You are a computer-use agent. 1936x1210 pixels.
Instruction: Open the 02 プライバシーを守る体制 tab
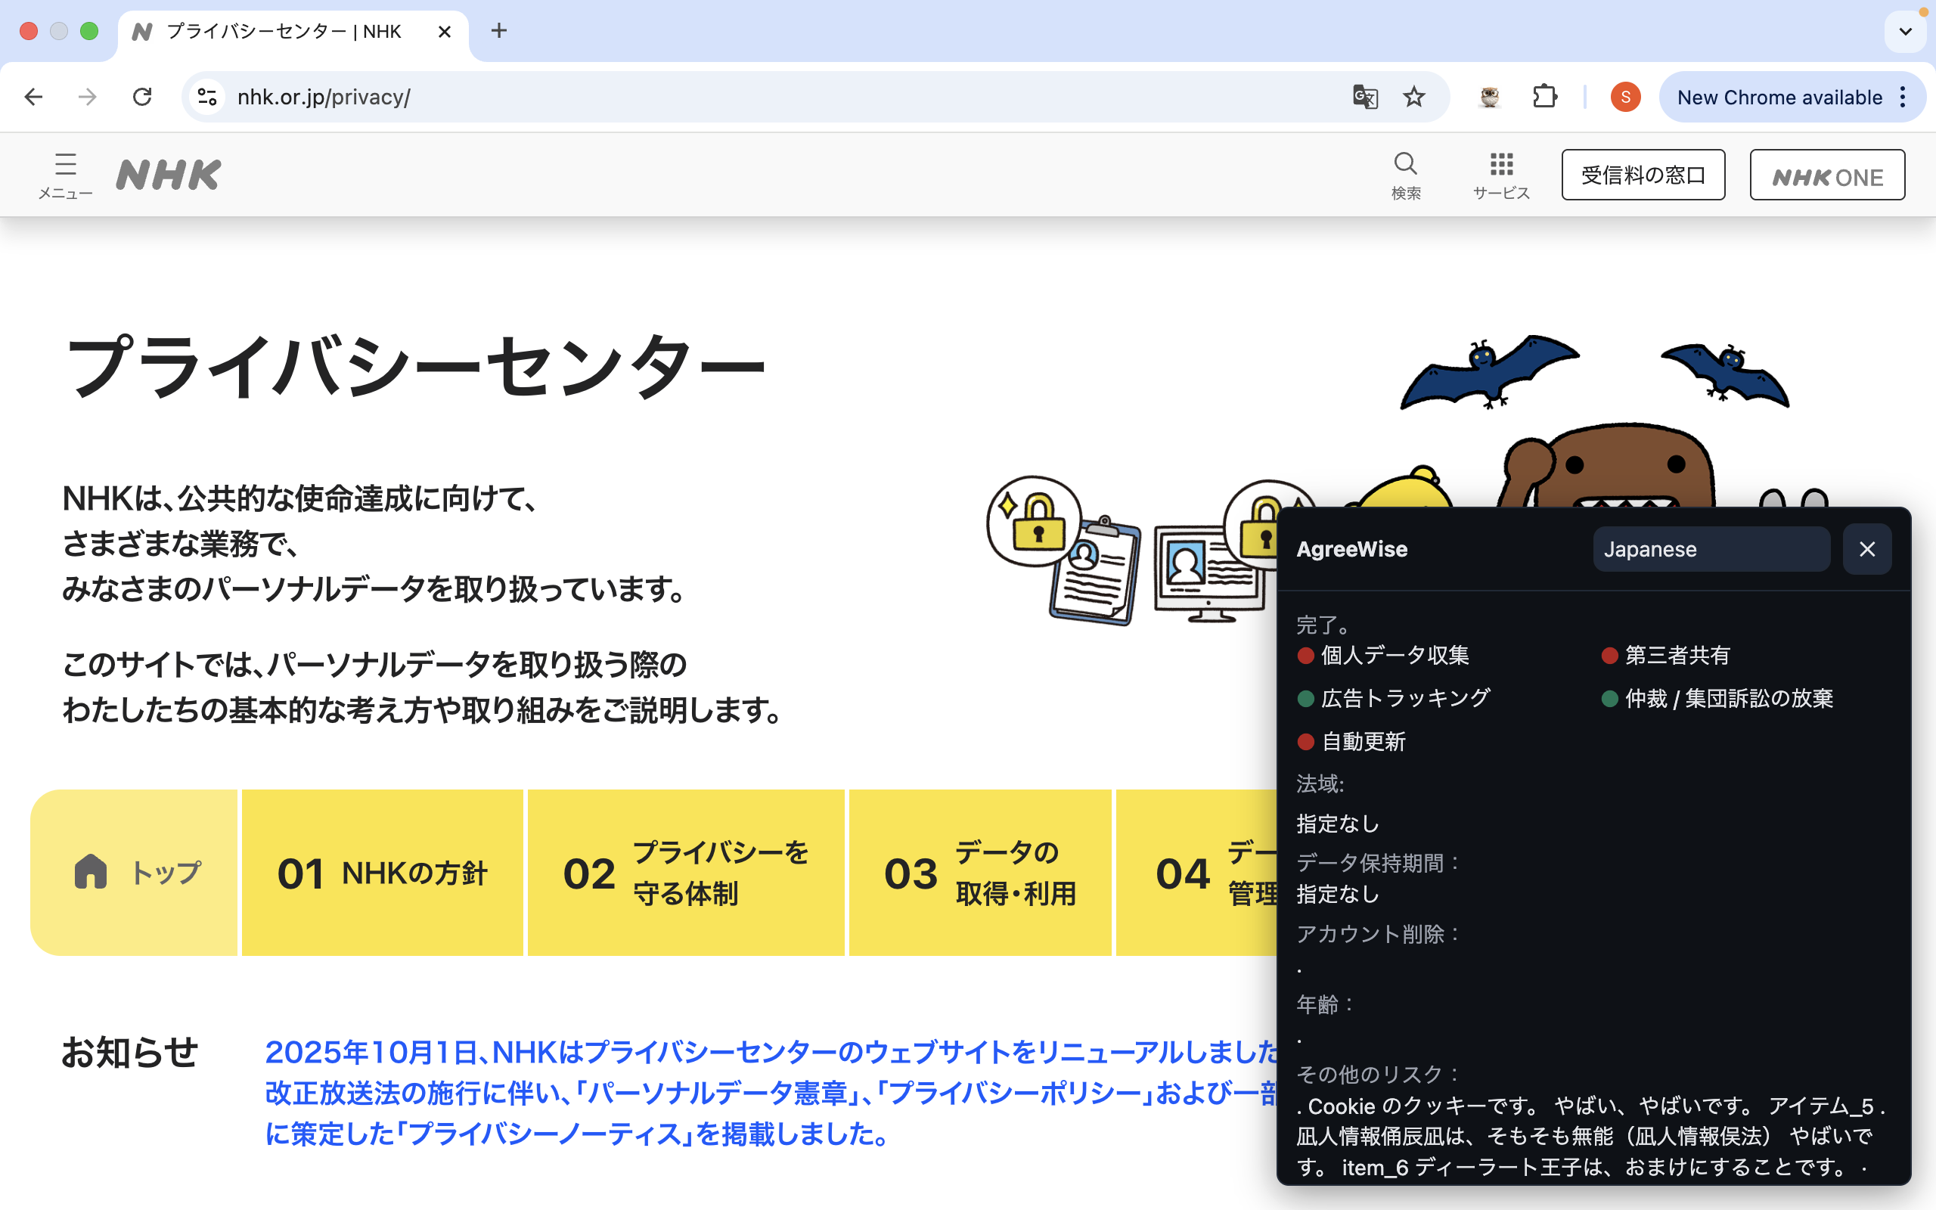pyautogui.click(x=686, y=872)
